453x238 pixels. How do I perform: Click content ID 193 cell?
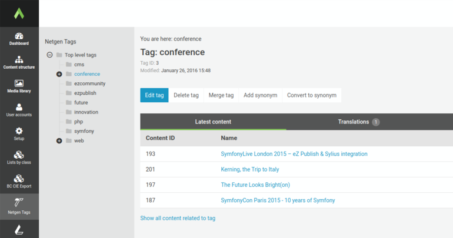point(151,154)
